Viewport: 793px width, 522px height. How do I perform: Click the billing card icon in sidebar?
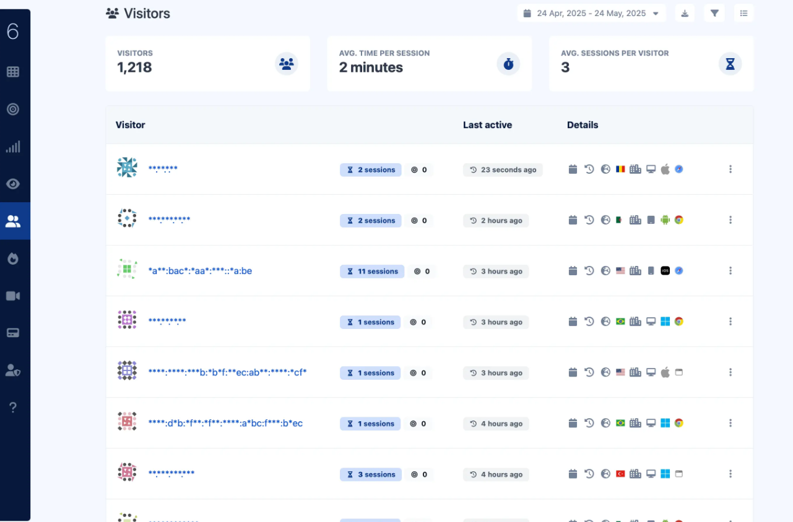tap(13, 333)
